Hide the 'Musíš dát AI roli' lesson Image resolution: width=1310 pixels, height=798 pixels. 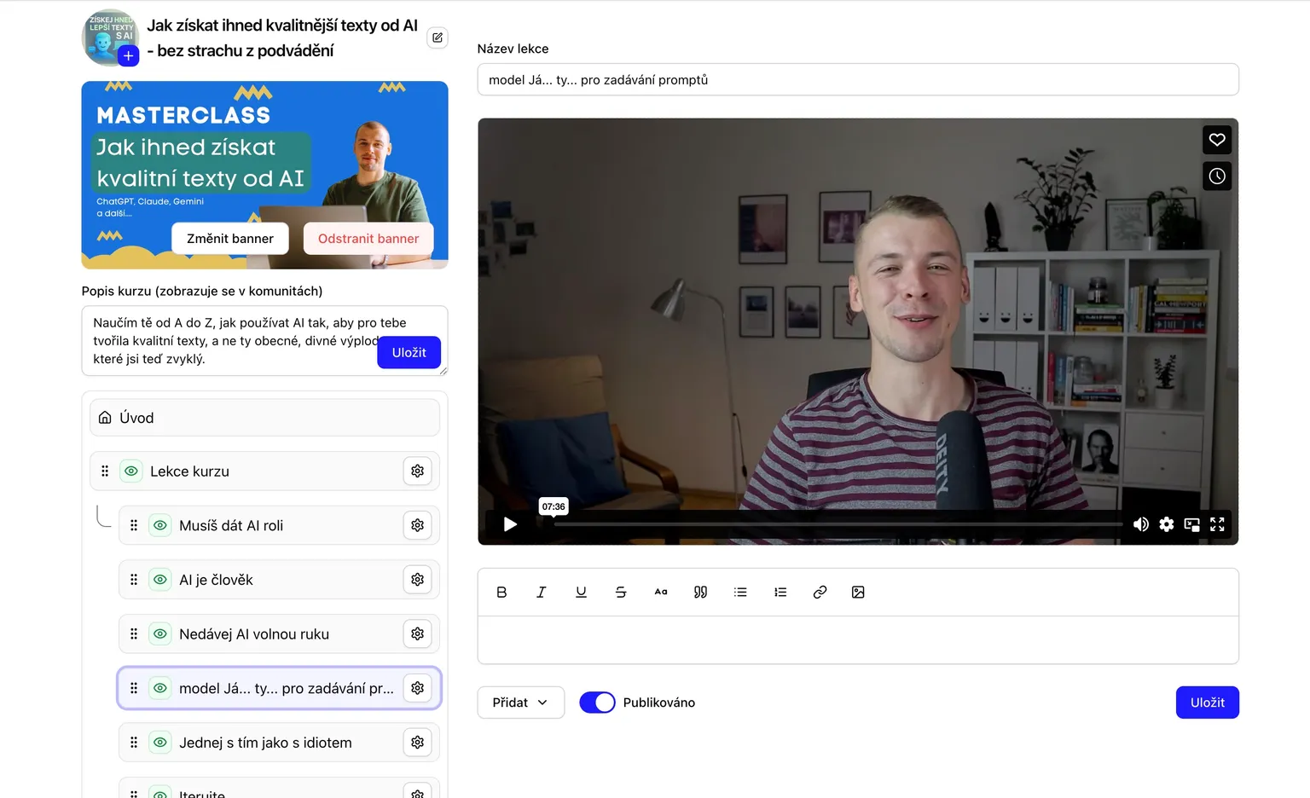160,526
